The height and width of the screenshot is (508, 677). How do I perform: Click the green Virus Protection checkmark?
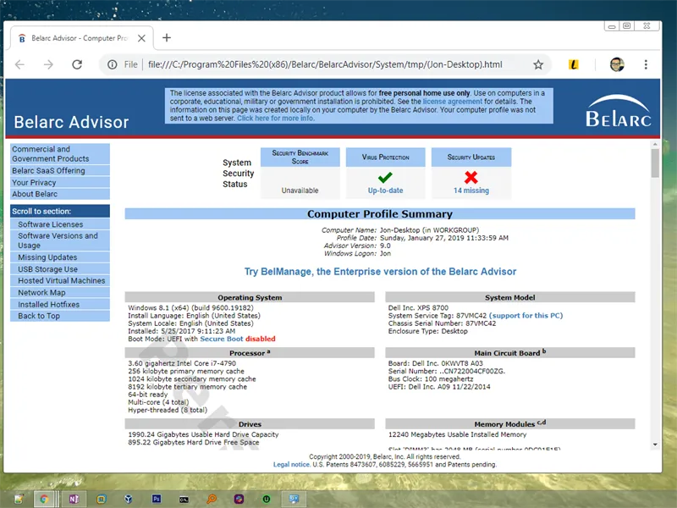pos(386,177)
